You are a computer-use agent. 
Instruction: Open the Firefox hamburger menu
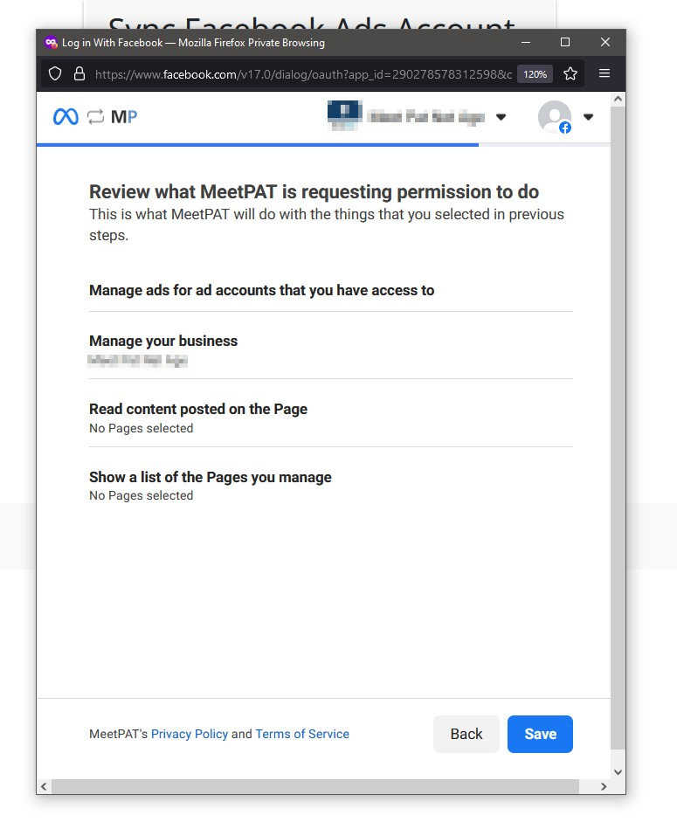coord(604,74)
